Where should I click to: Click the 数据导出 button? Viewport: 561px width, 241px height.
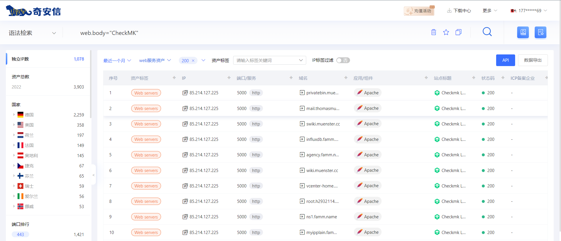pyautogui.click(x=533, y=60)
